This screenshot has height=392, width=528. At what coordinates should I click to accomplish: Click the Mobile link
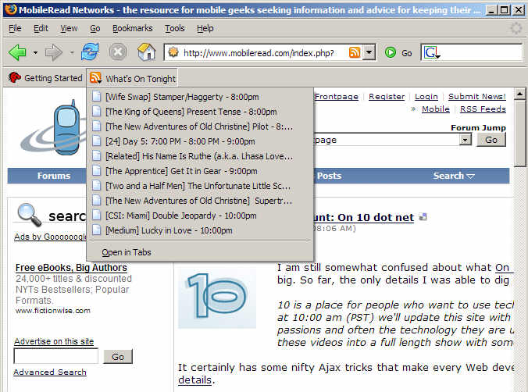[436, 109]
